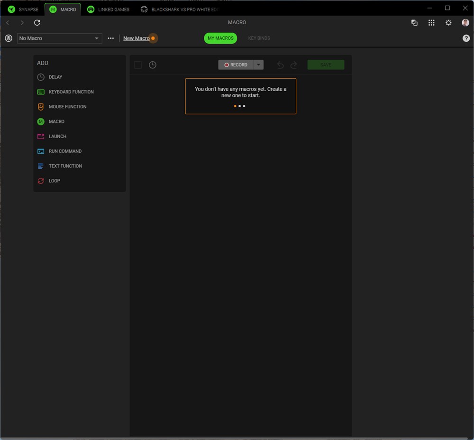474x440 pixels.
Task: Add a Run Command action
Action: pos(65,151)
